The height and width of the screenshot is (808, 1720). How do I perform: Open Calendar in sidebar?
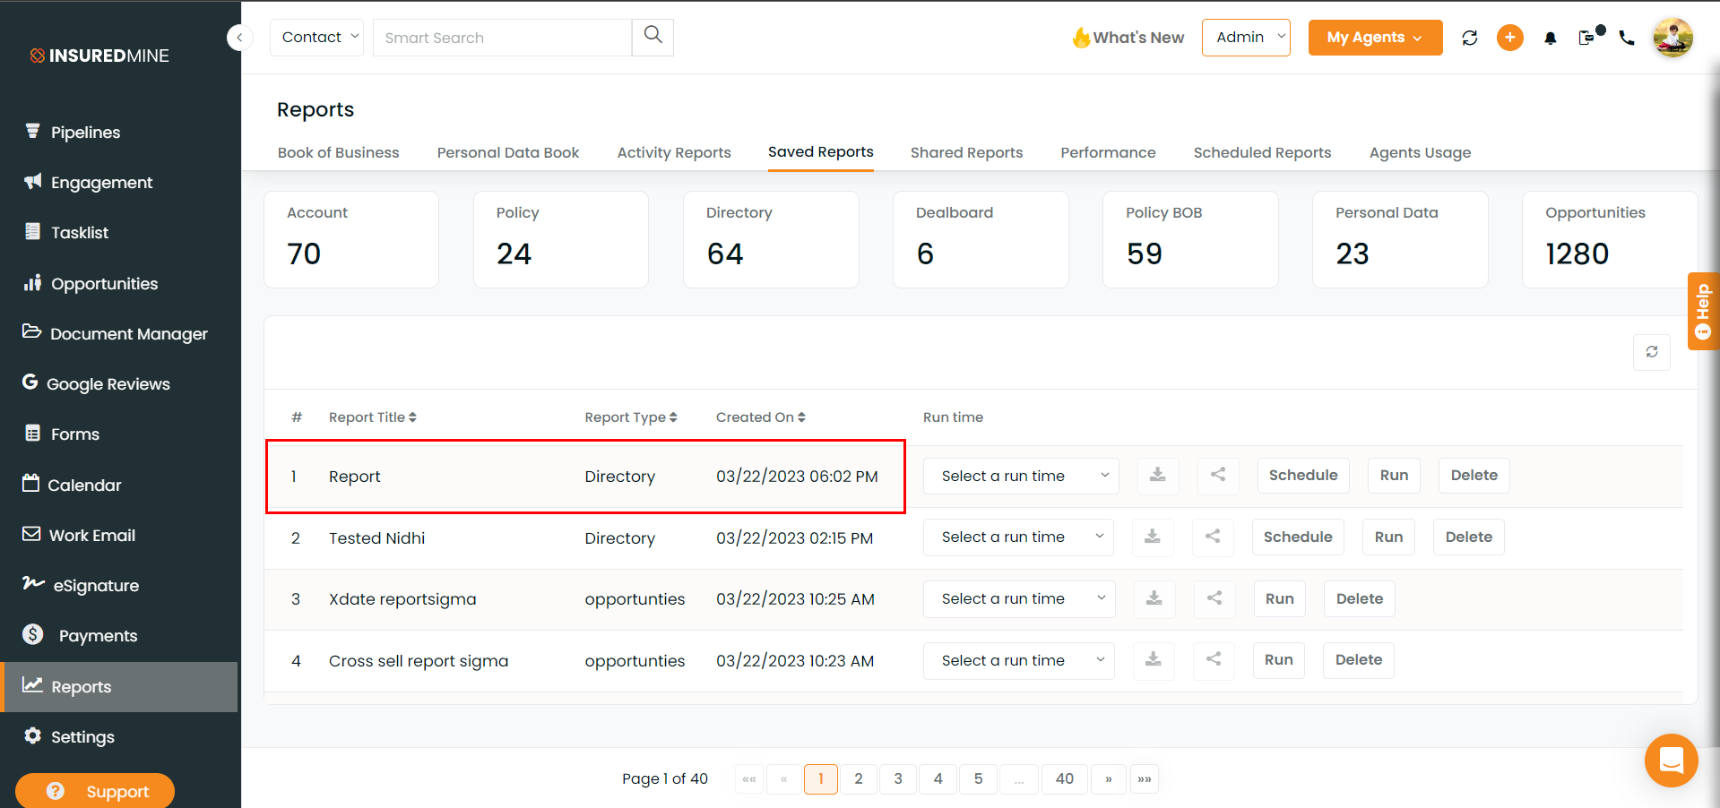pos(83,486)
